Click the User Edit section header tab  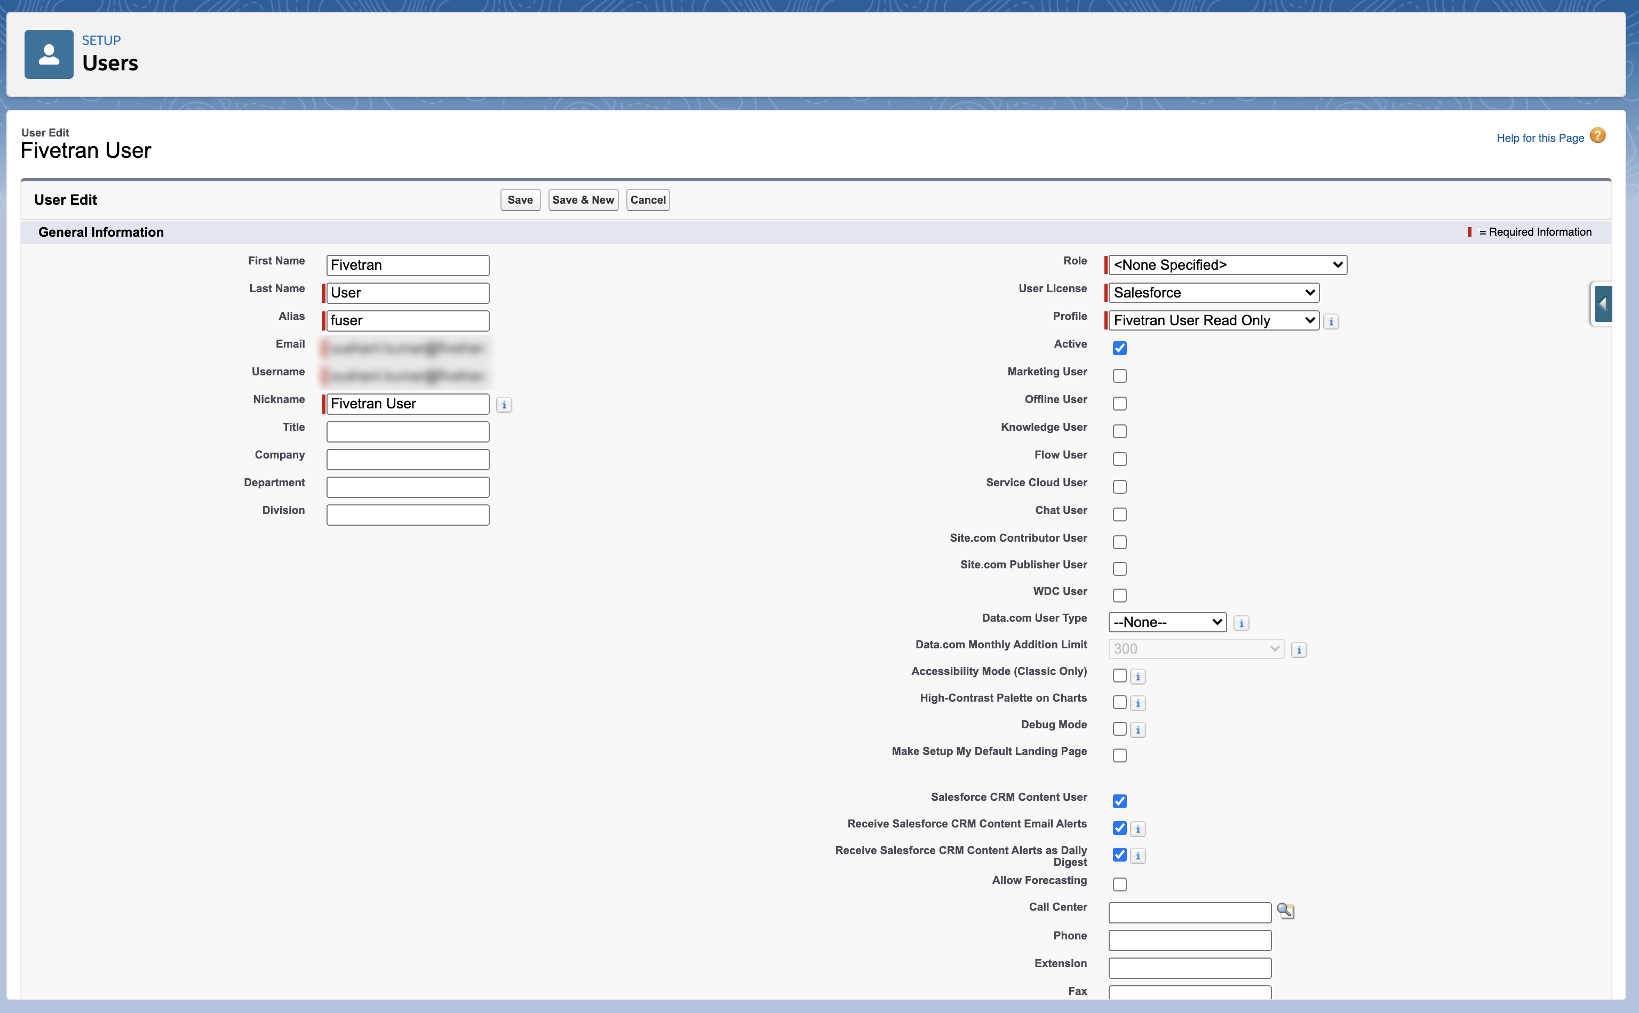(x=66, y=199)
